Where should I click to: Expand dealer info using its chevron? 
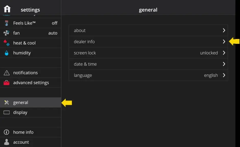224,42
